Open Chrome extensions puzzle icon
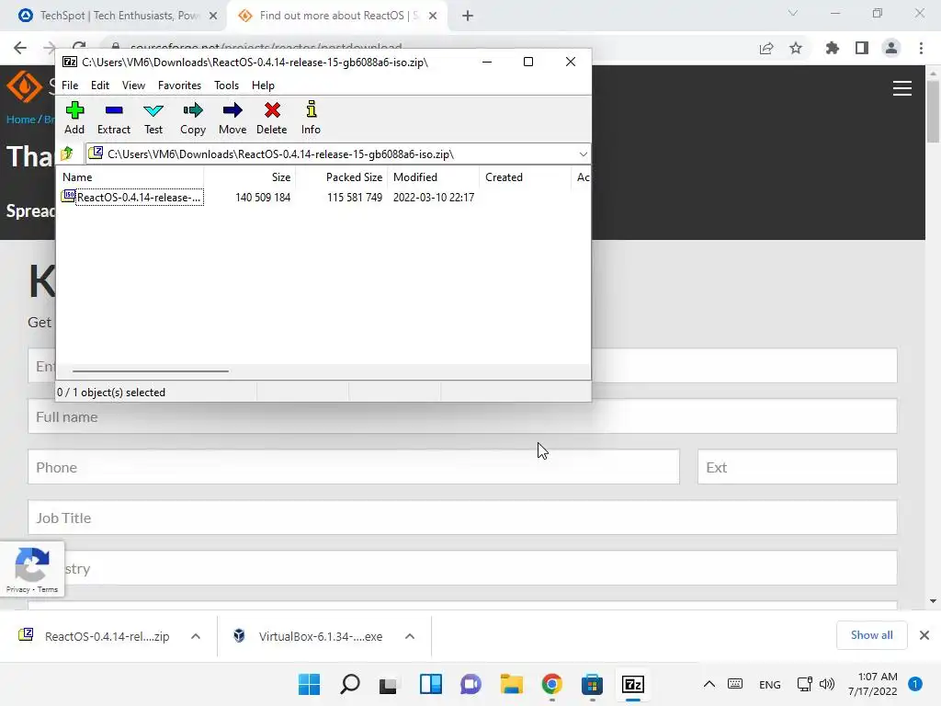 coord(832,48)
